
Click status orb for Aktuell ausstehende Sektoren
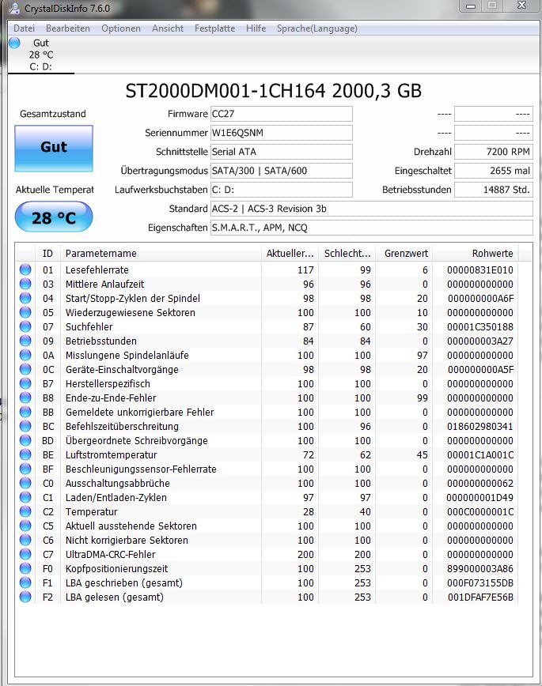[25, 526]
